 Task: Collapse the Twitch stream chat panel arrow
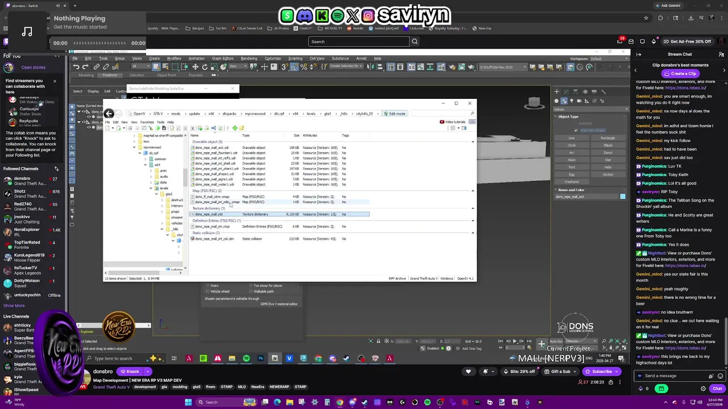pos(639,55)
